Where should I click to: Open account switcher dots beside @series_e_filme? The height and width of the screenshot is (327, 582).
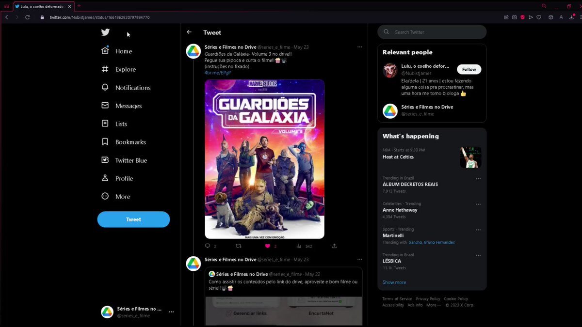tap(171, 312)
